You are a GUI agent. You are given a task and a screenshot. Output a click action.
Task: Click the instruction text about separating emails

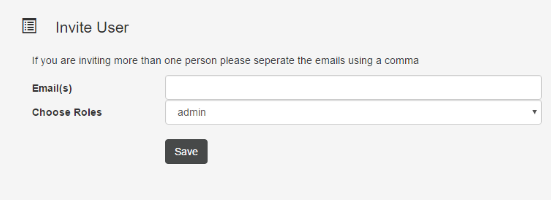click(225, 60)
